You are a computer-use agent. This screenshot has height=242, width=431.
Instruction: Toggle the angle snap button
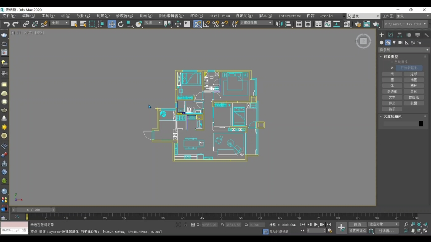(x=206, y=24)
